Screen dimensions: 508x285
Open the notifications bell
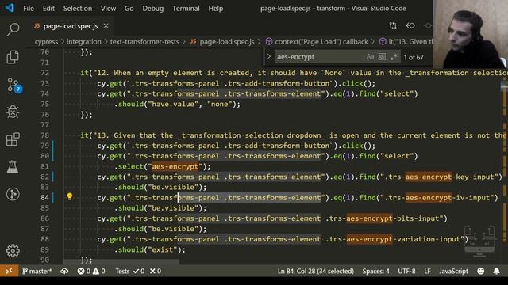coord(496,271)
